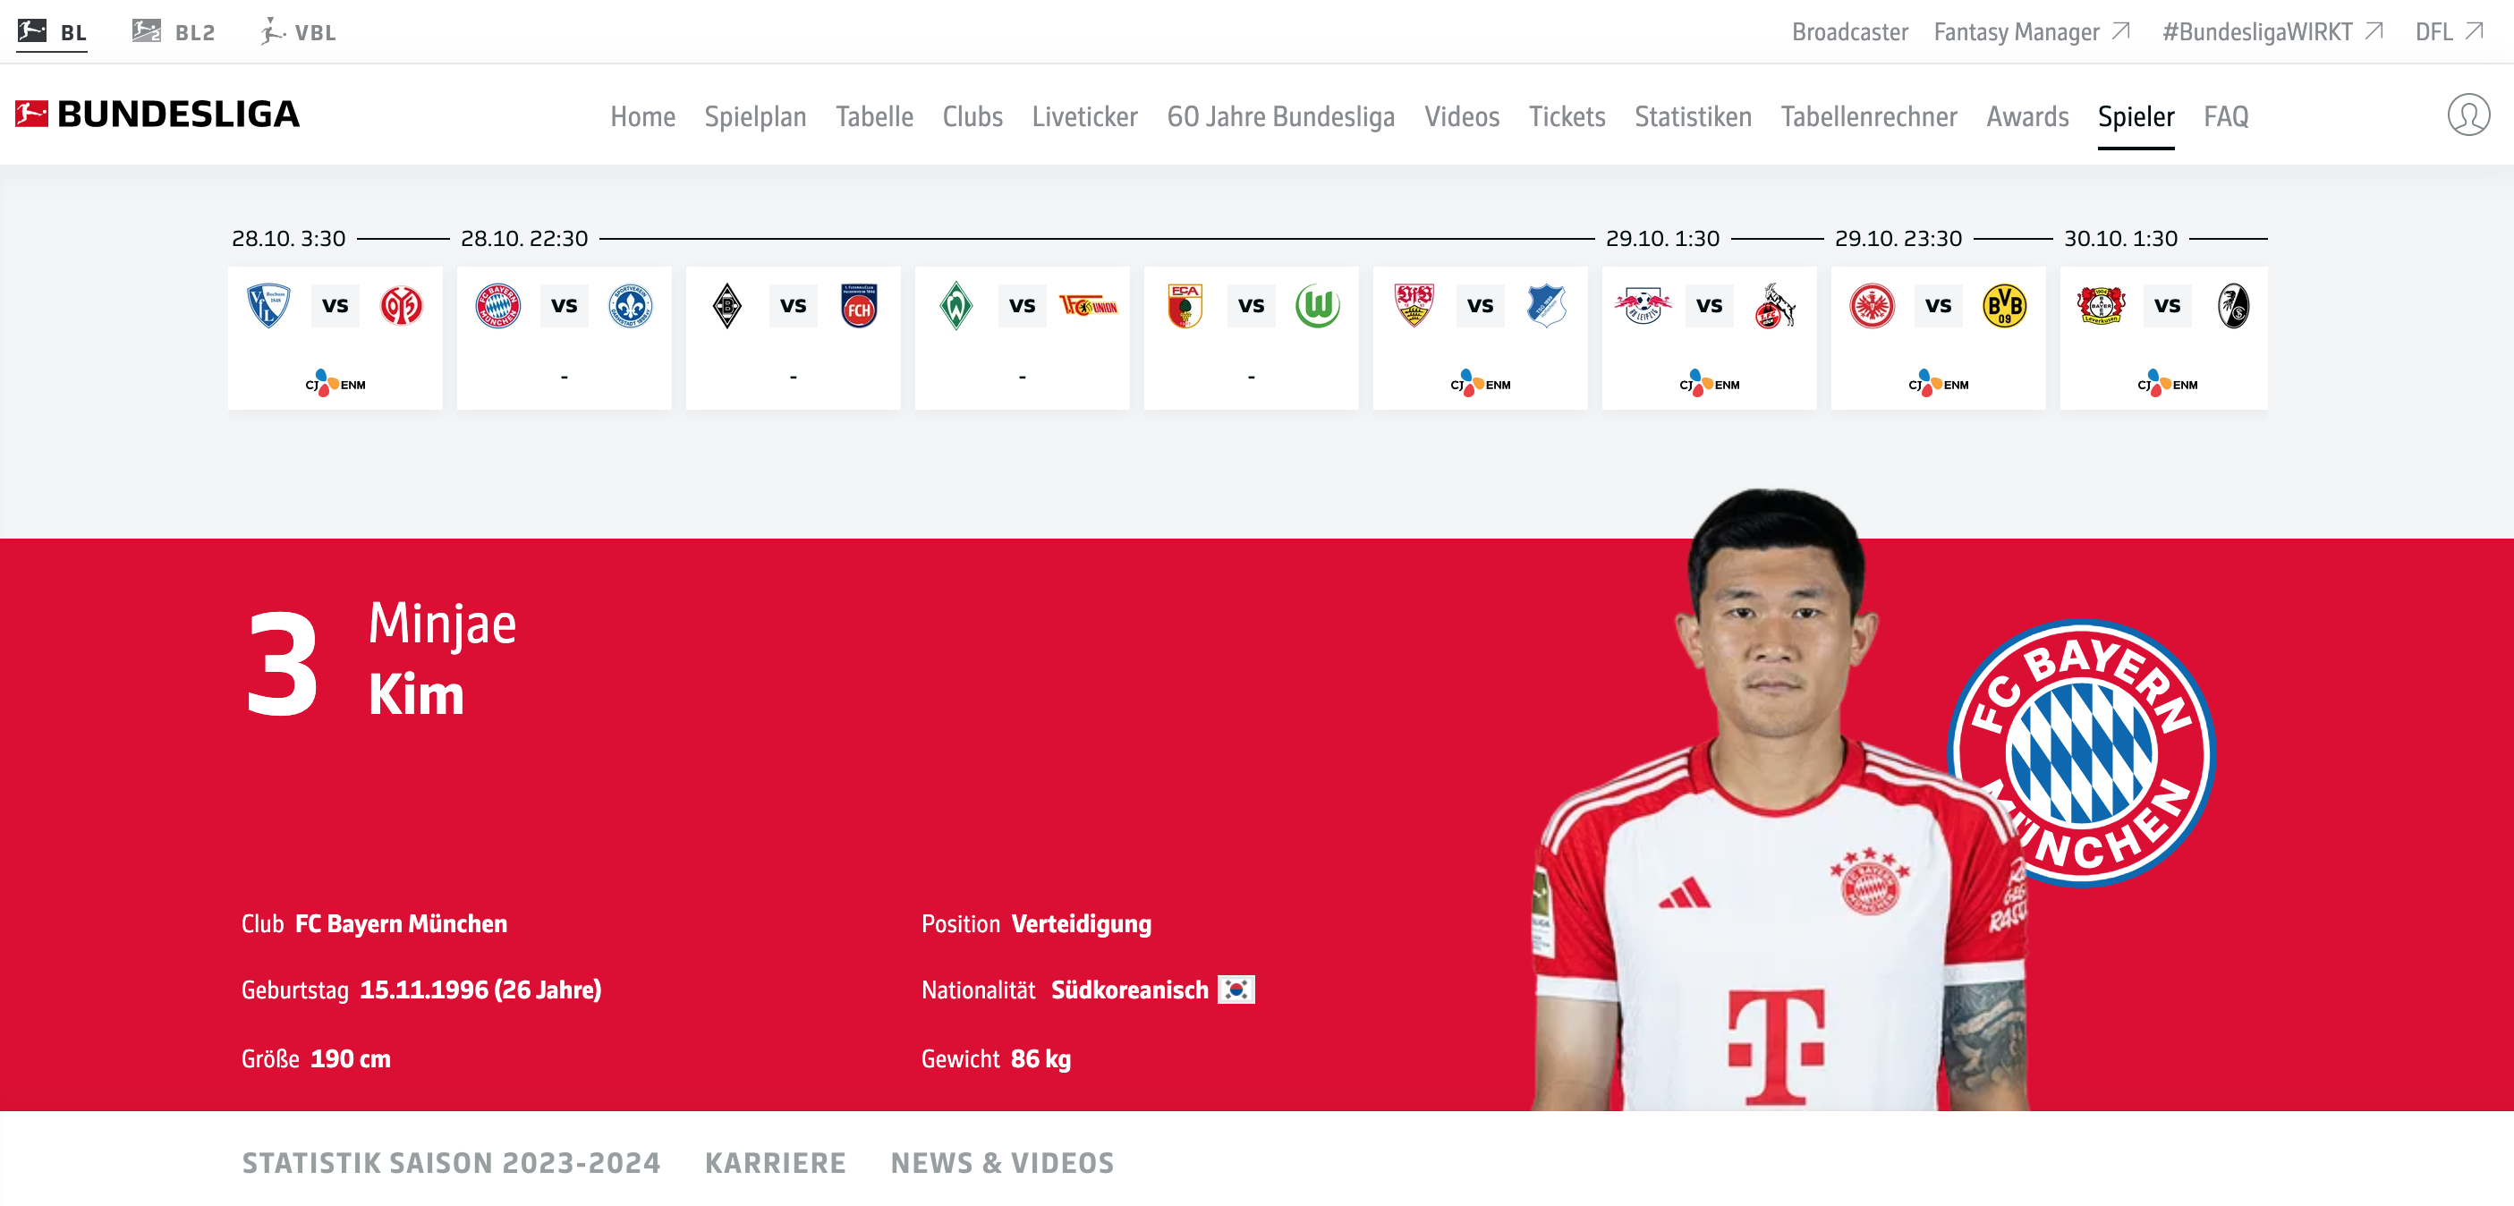
Task: Click the Bundesliga logo in header
Action: pyautogui.click(x=157, y=115)
